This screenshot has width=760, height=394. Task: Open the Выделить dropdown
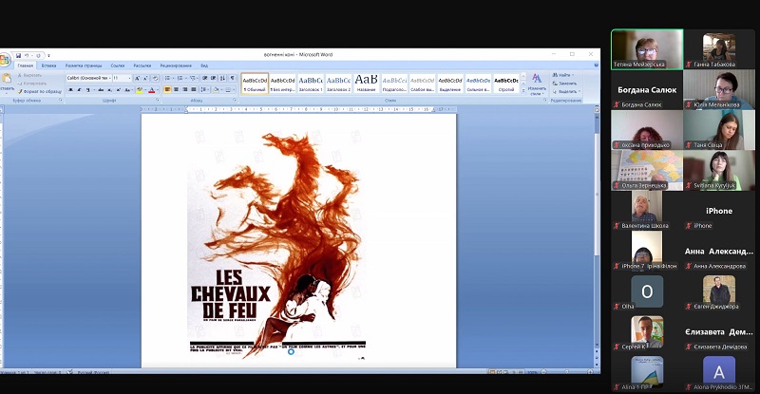point(565,91)
